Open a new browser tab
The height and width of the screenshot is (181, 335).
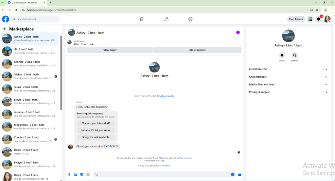pos(50,3)
